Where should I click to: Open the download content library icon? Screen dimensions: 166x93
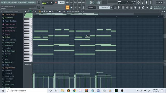[151, 7]
